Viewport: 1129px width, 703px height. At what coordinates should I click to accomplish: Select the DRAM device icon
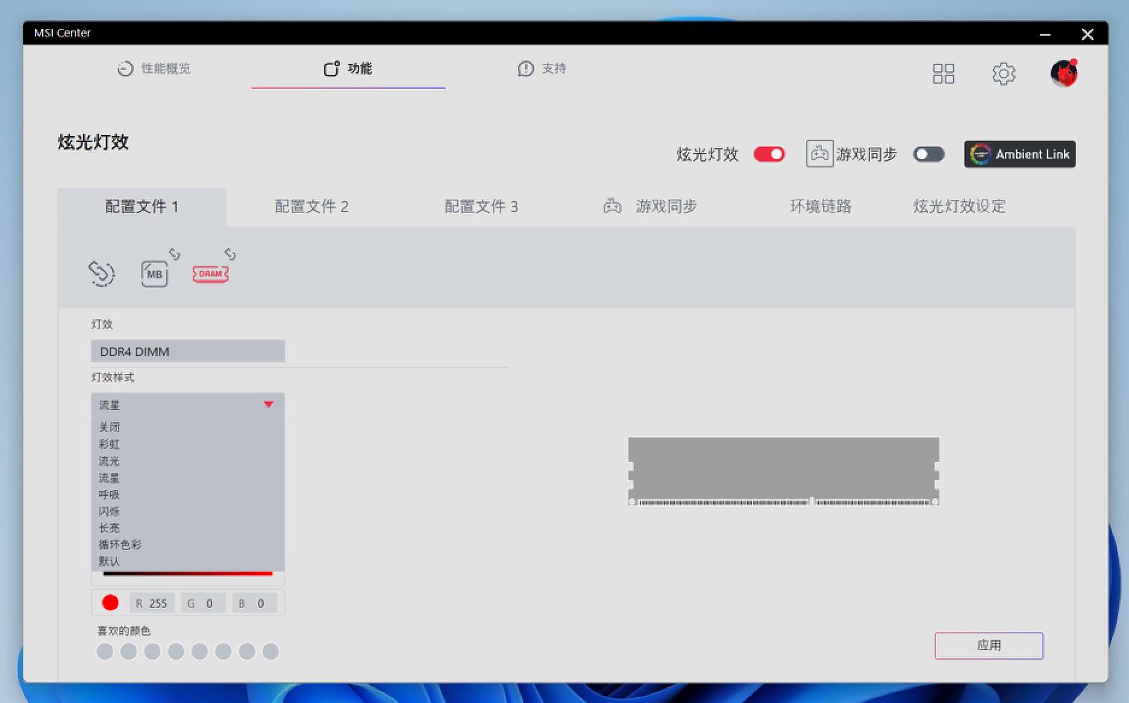(x=210, y=273)
